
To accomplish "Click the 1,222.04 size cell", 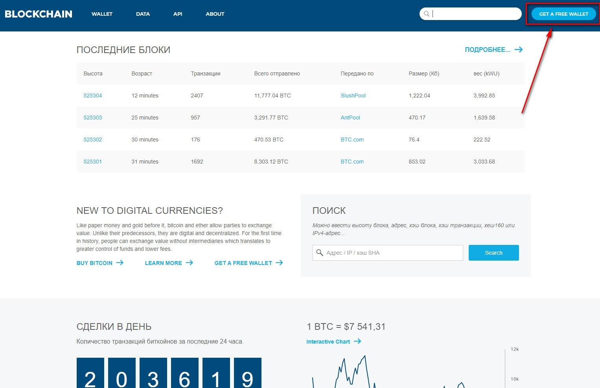I will (419, 96).
